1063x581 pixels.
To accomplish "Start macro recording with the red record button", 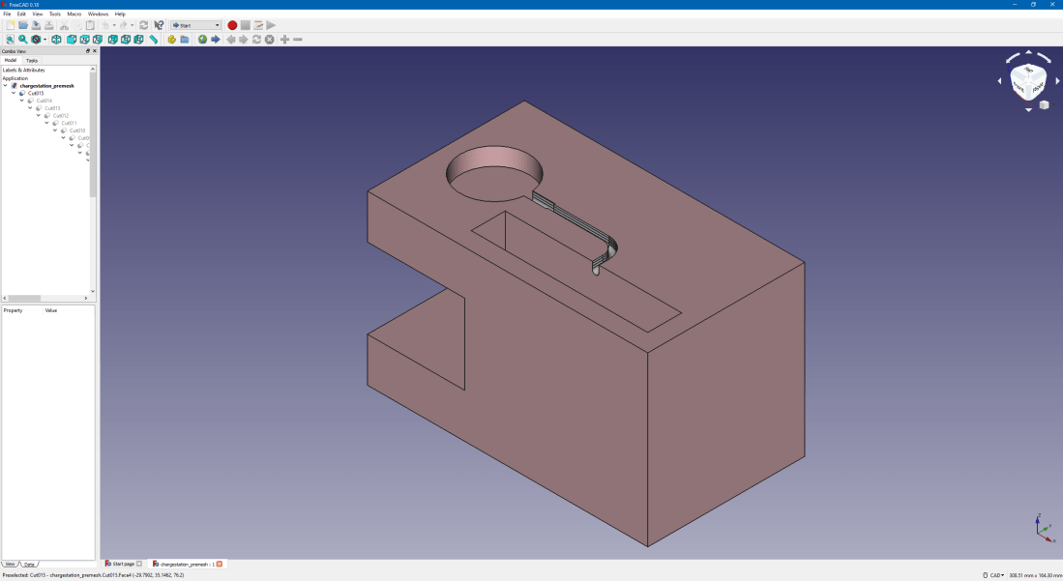I will [231, 25].
